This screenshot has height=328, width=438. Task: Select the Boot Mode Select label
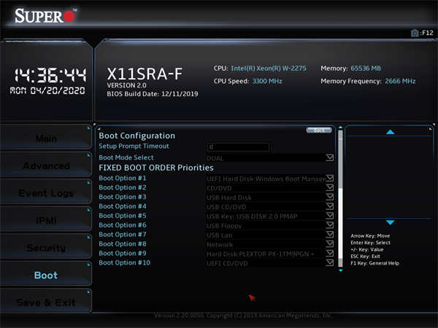[x=126, y=157]
